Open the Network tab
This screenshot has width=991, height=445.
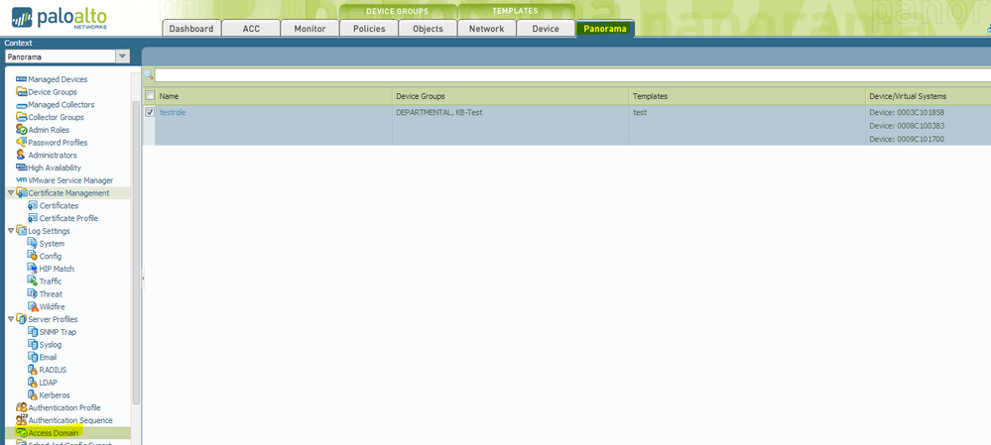[x=487, y=29]
